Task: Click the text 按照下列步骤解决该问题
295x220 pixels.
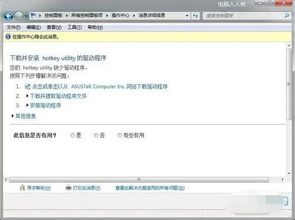Action: tap(40, 76)
